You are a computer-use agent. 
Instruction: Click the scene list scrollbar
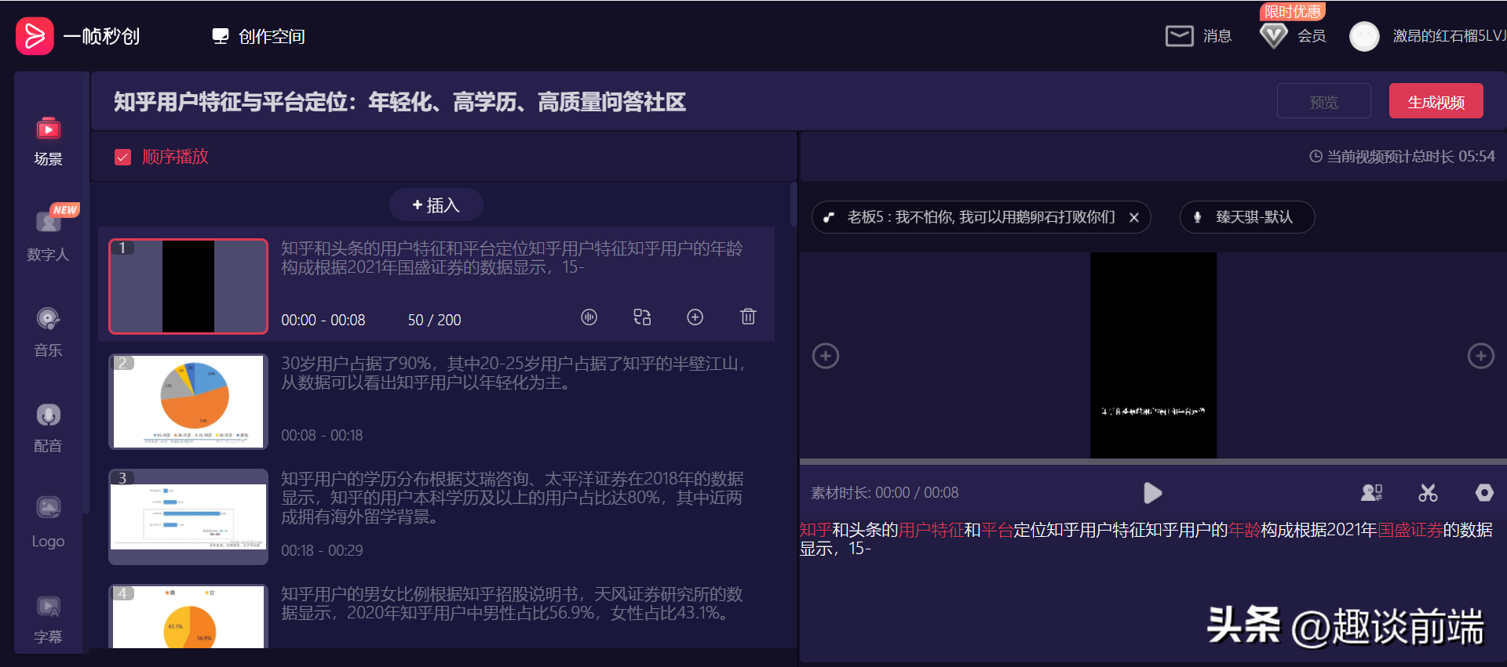pyautogui.click(x=794, y=205)
